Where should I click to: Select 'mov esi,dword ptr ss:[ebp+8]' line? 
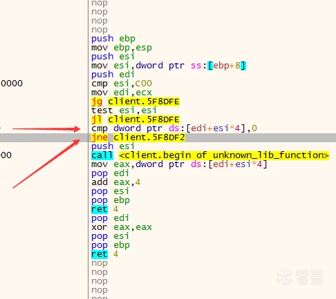point(169,66)
